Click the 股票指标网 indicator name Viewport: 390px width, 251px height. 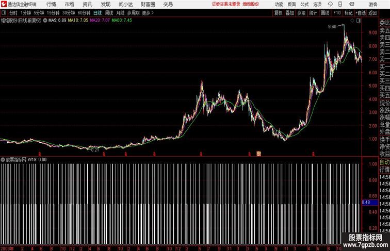16,160
